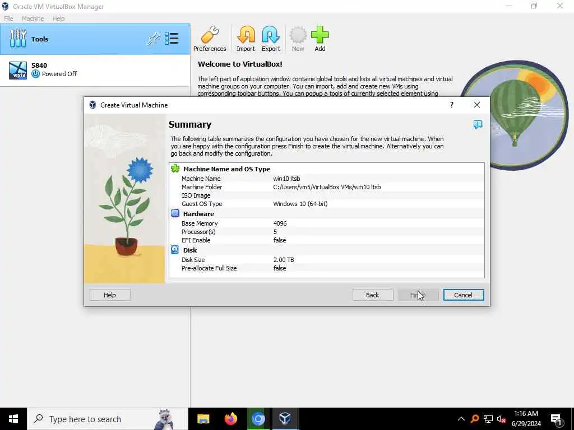Click the Pre-allocate Full Size label

209,268
